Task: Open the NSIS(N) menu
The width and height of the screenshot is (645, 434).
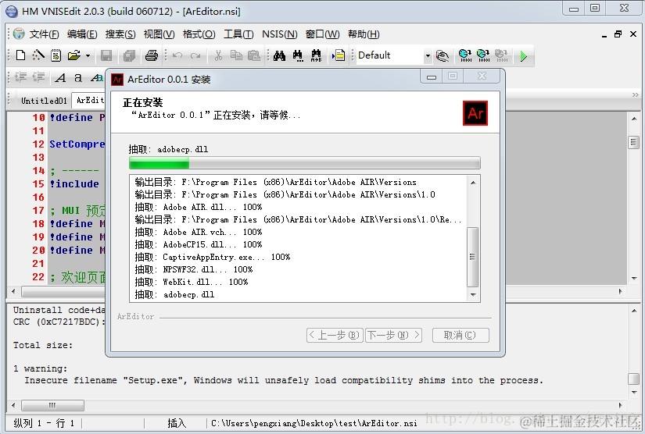Action: tap(279, 34)
